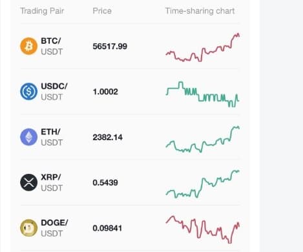Select the ETH price 2382.14
The height and width of the screenshot is (252, 303).
pyautogui.click(x=107, y=137)
